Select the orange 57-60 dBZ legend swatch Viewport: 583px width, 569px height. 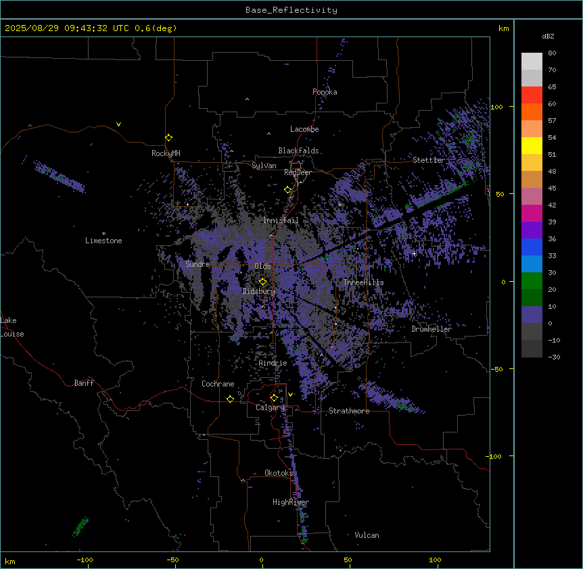point(532,112)
